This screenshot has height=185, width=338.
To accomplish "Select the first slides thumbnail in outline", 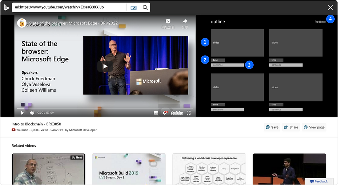I will pyautogui.click(x=237, y=43).
